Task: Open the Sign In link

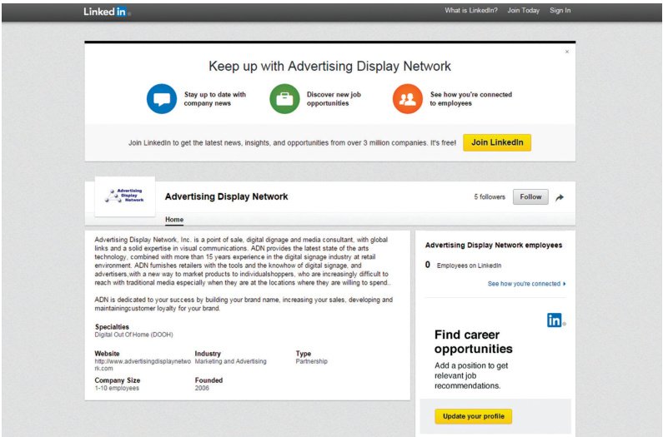Action: point(560,11)
